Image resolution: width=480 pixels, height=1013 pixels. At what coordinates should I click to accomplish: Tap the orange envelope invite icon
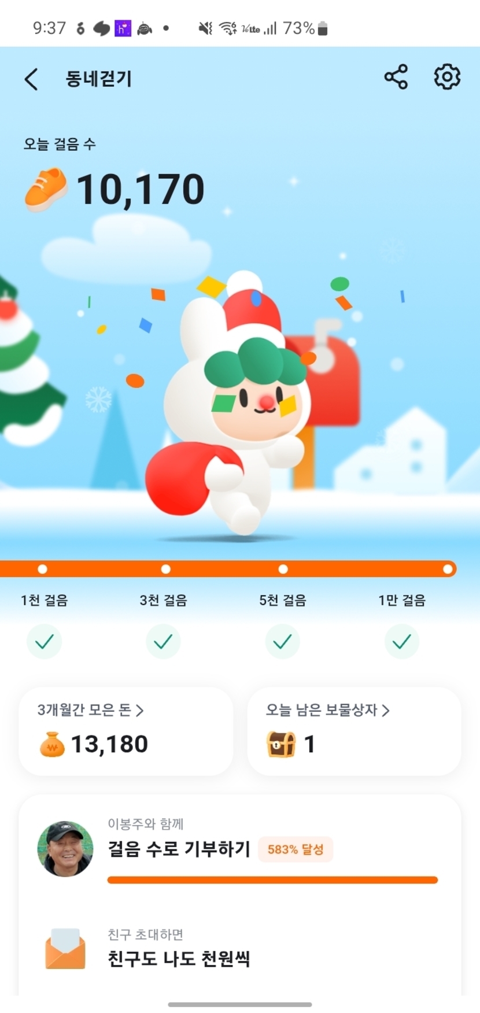pyautogui.click(x=65, y=949)
